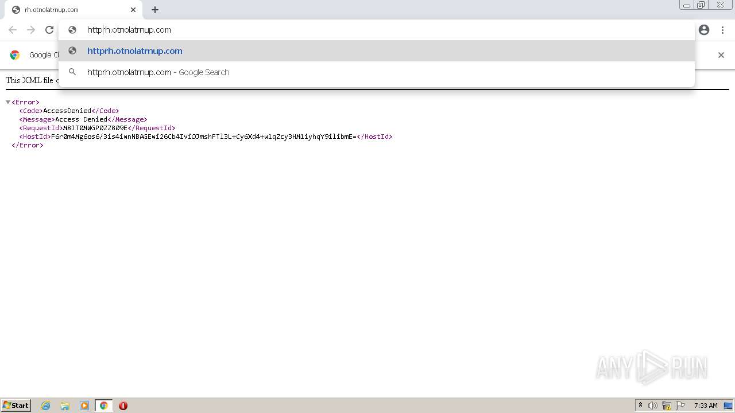Dismiss the Google Chrome infobar

(721, 55)
